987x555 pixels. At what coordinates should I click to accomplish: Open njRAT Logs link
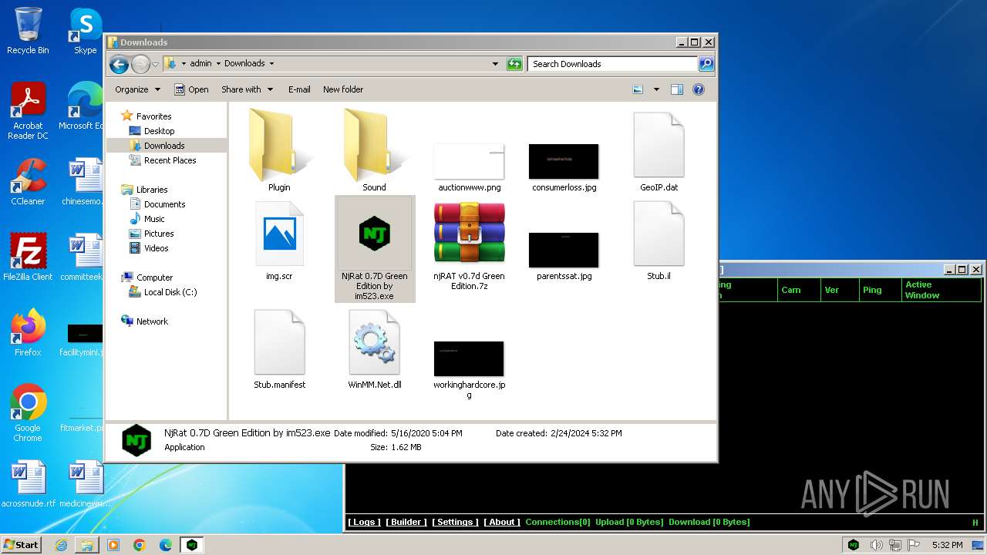363,522
